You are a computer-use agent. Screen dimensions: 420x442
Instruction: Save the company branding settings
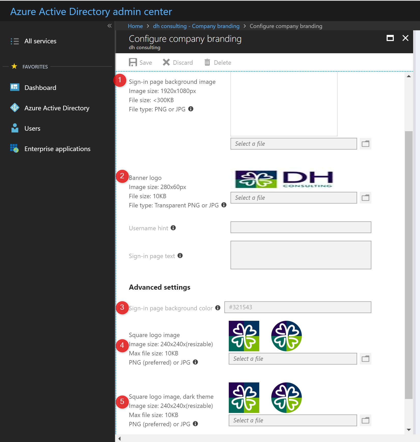(x=140, y=62)
